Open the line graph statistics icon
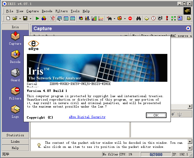This screenshot has height=158, width=194. click(x=101, y=18)
